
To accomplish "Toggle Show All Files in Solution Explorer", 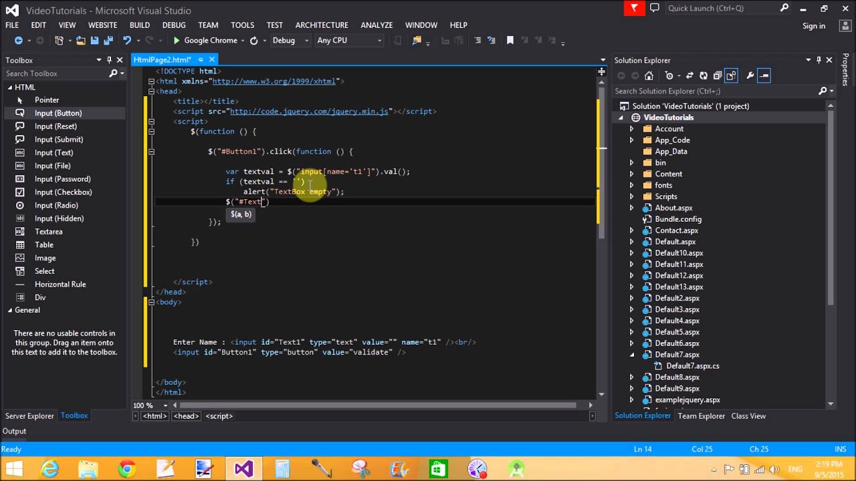I will coord(731,75).
